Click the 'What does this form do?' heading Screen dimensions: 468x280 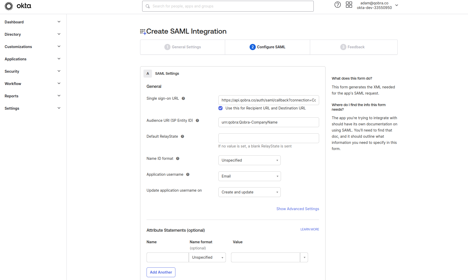(352, 78)
